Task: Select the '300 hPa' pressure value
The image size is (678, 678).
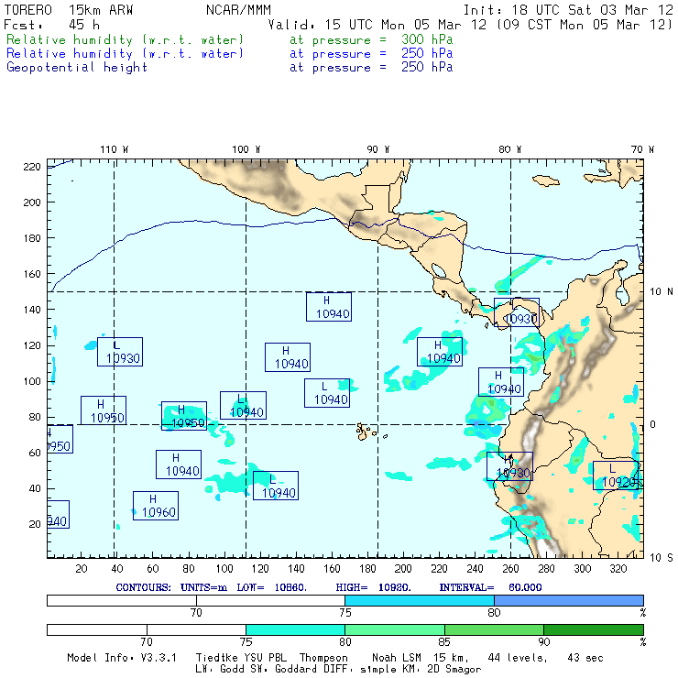Action: pos(427,39)
